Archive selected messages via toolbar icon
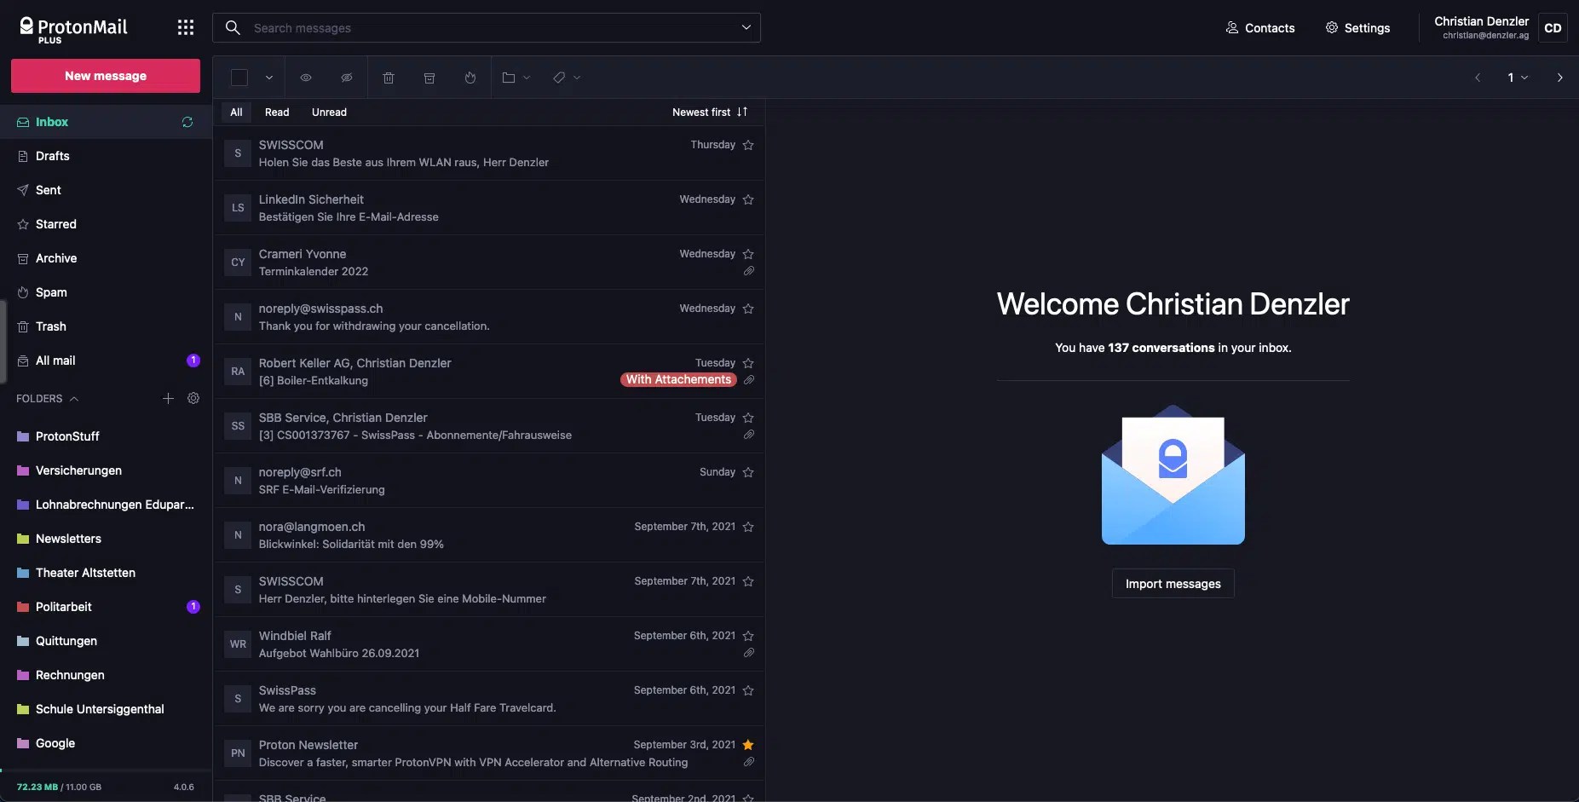 429,78
